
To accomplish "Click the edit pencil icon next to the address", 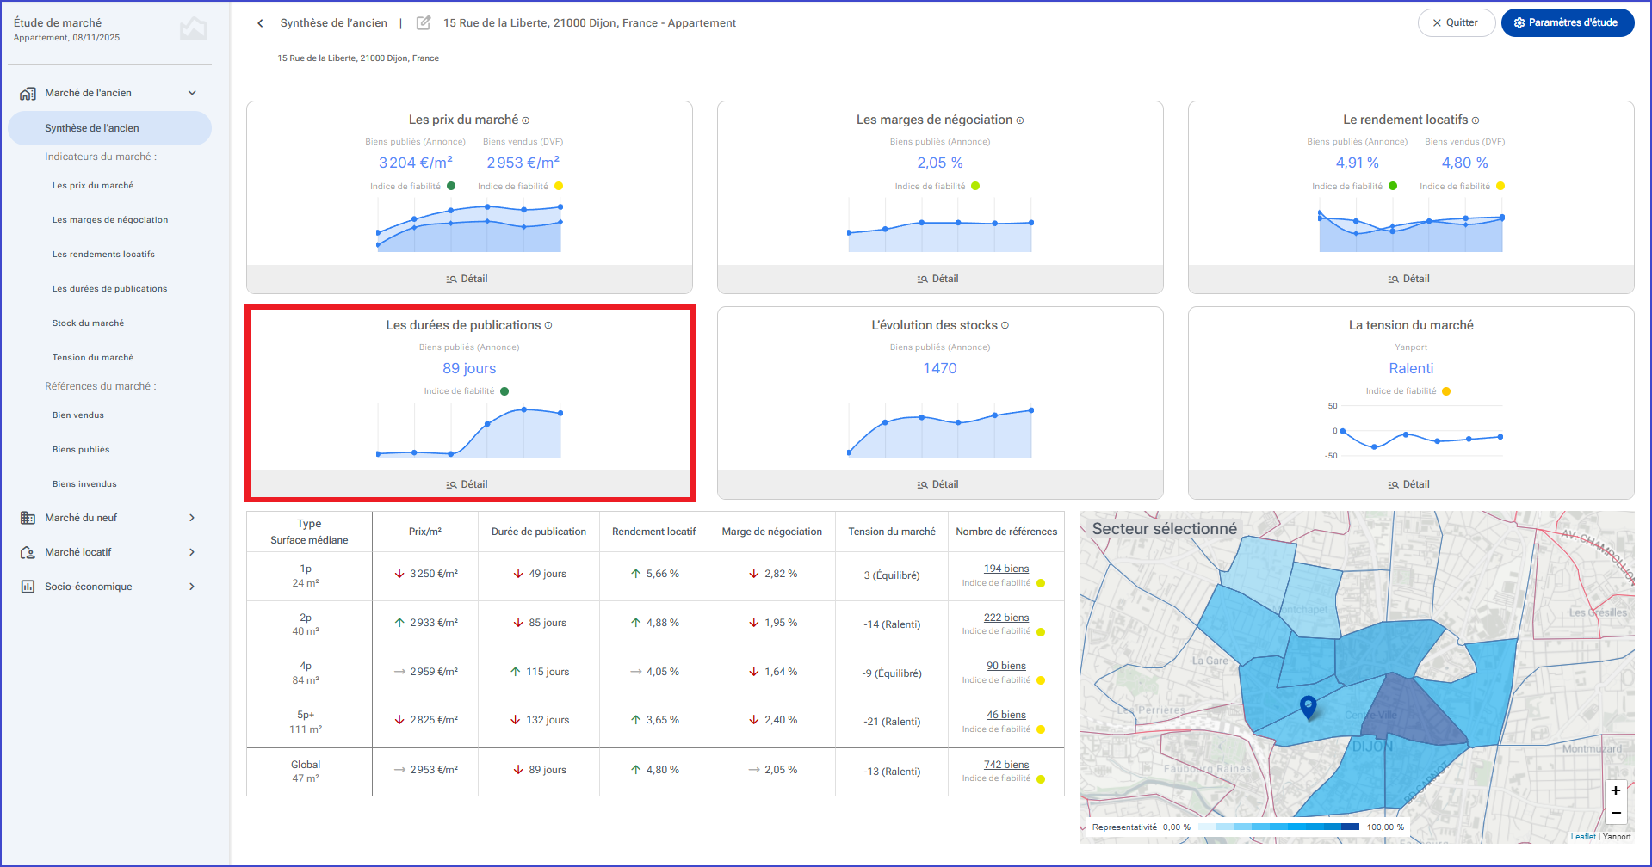I will [424, 23].
